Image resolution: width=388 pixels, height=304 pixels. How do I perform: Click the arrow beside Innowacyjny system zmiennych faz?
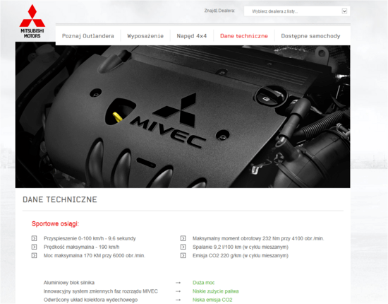point(178,291)
